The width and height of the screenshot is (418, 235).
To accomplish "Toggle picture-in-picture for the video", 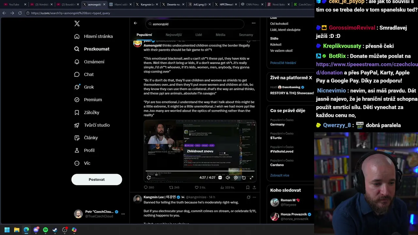I will [244, 178].
